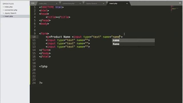Open the tab list dropdown arrow

pos(180,3)
